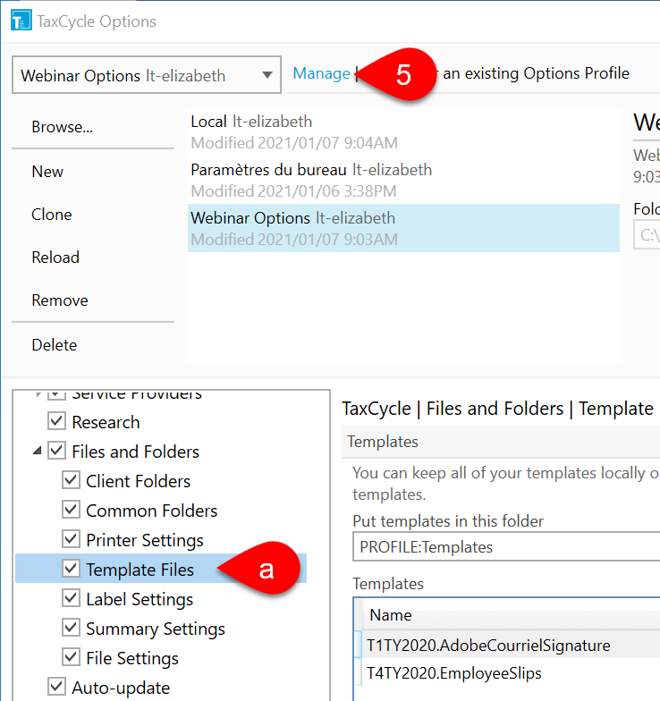Toggle the Summary Settings checkbox

(72, 628)
